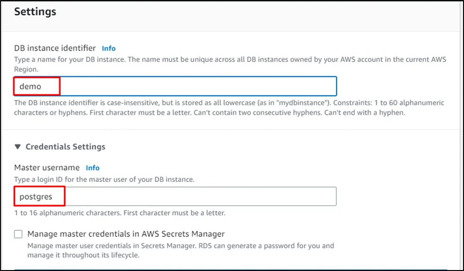Screen dimensions: 464x271
Task: Open Info link beside Master username
Action: [92, 168]
